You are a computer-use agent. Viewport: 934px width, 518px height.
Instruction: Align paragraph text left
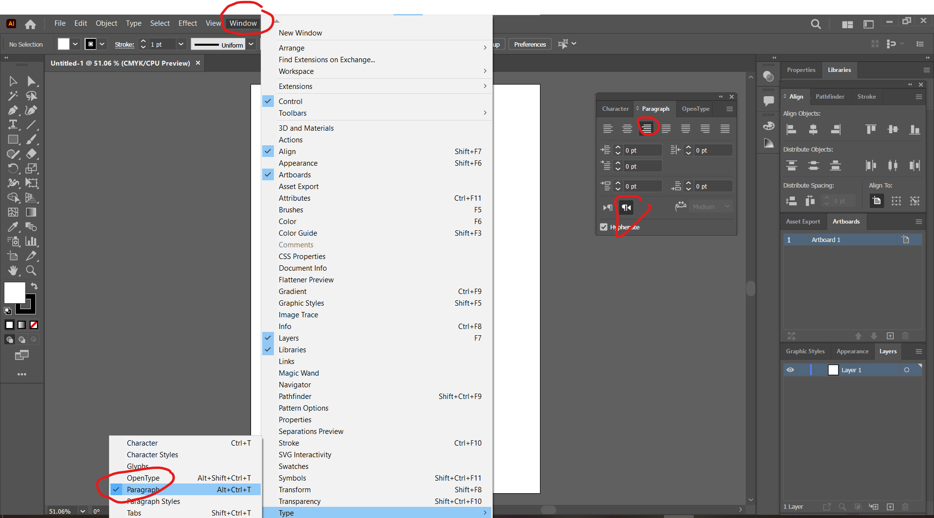point(608,128)
